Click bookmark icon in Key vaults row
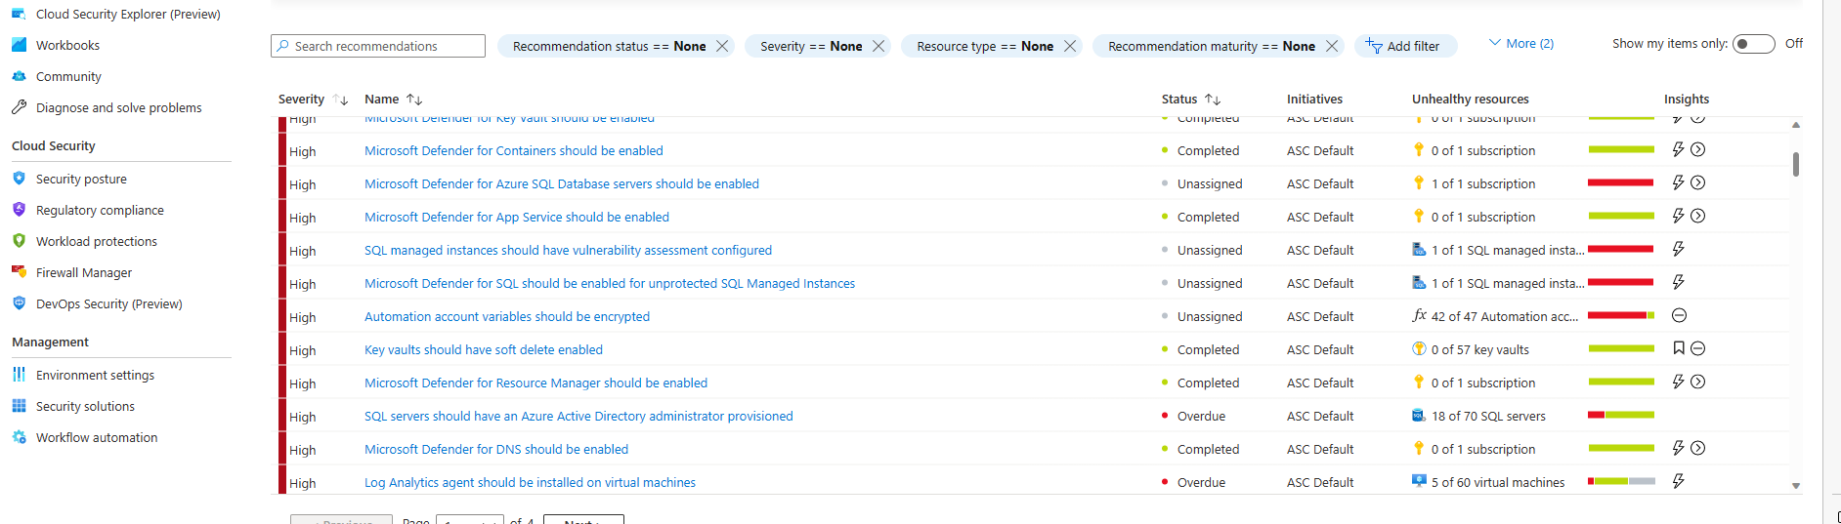Screen dimensions: 1841x524 (x=1679, y=348)
